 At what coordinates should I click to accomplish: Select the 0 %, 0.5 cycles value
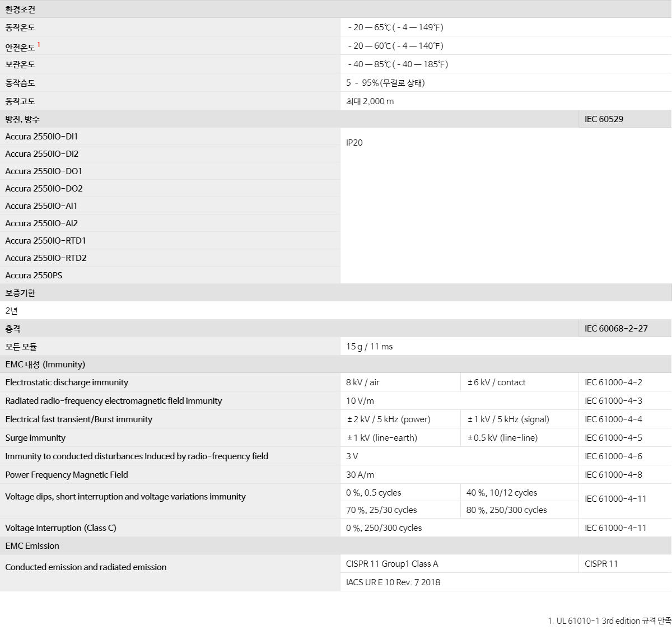click(x=374, y=493)
